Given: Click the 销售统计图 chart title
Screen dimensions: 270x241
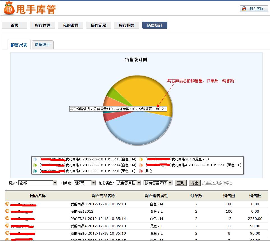Looking at the screenshot, I should pos(136,60).
